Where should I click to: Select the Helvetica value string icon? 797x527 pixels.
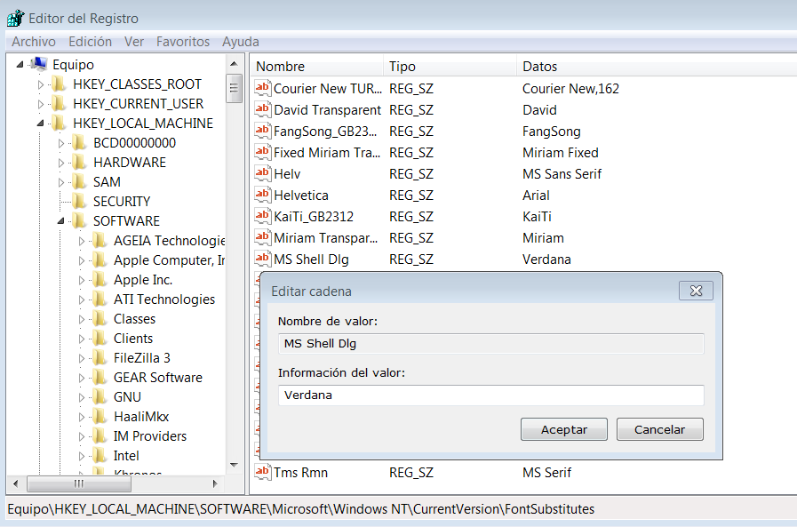pos(262,195)
